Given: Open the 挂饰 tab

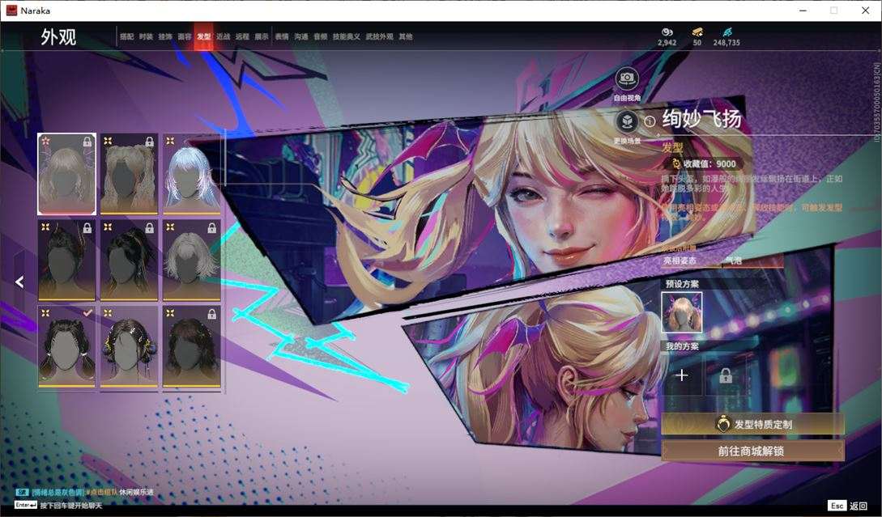Looking at the screenshot, I should tap(164, 36).
